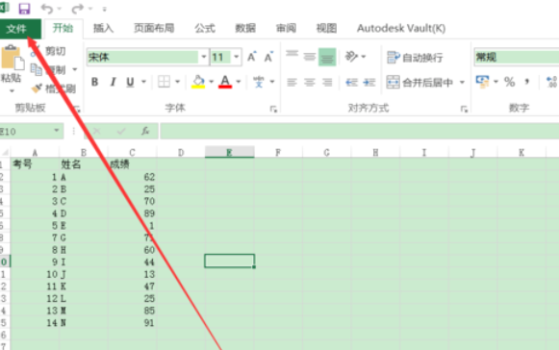Viewport: 559px width, 350px height.
Task: Click the Save icon in quick access toolbar
Action: [24, 9]
